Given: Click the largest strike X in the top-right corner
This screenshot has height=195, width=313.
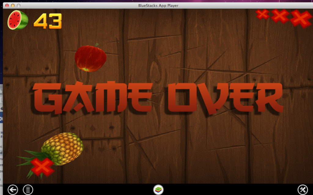Looking at the screenshot, I should [x=301, y=18].
